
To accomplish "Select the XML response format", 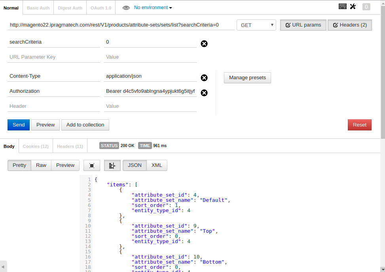I will click(x=157, y=165).
